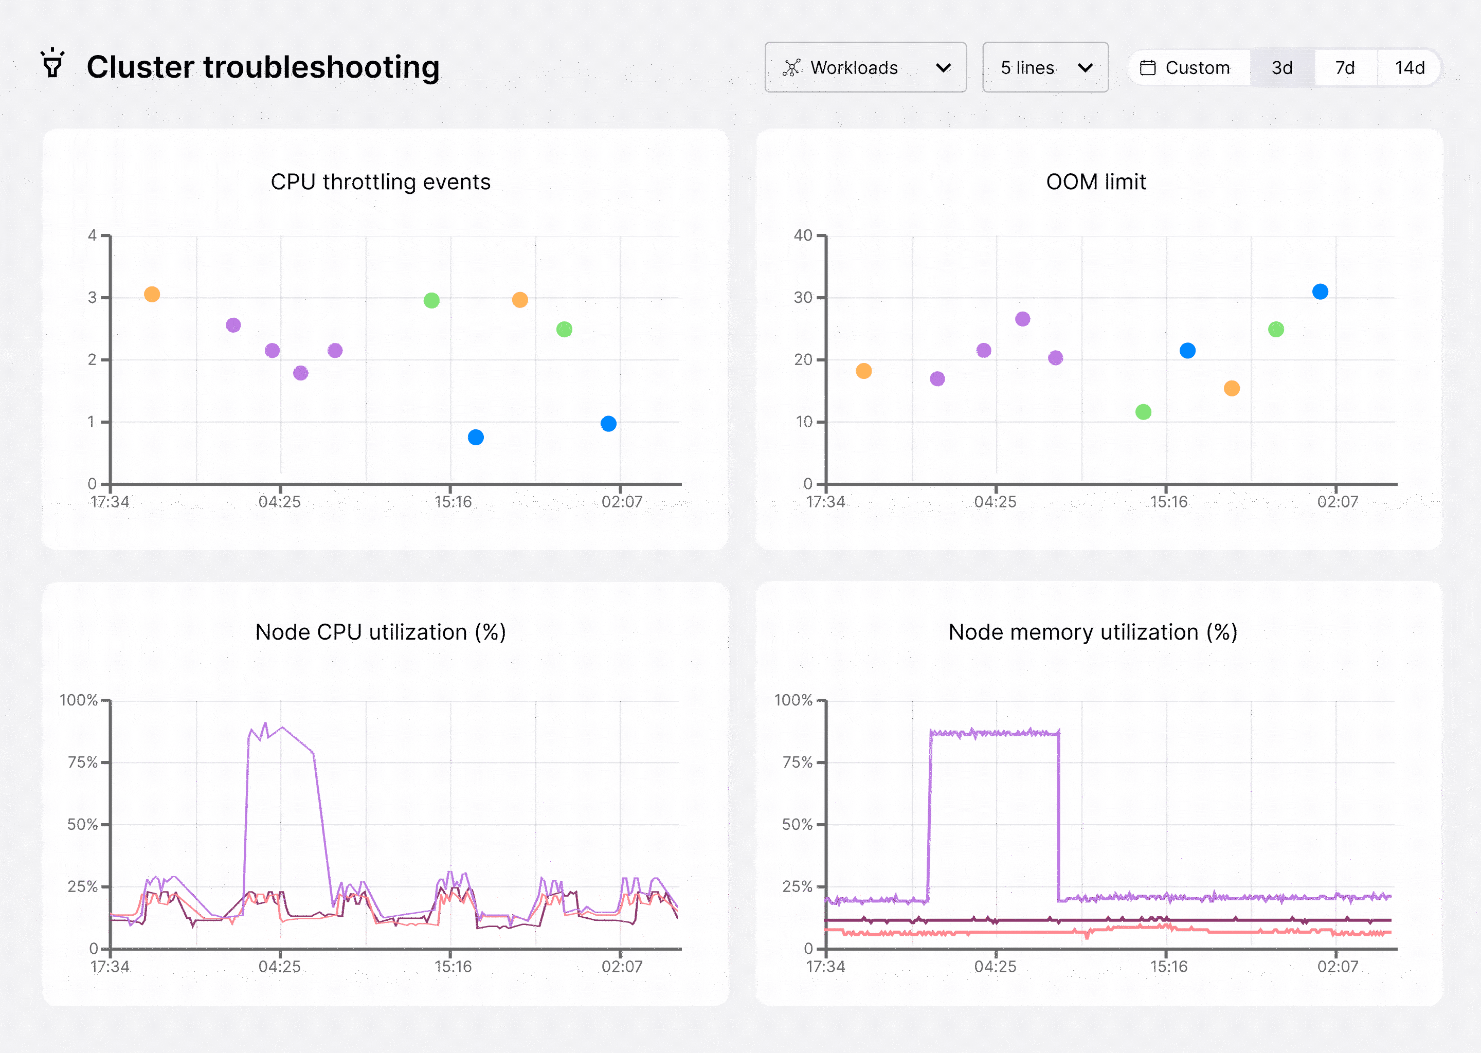Click the lowest blue dot in CPU throttling chart

[x=475, y=438]
